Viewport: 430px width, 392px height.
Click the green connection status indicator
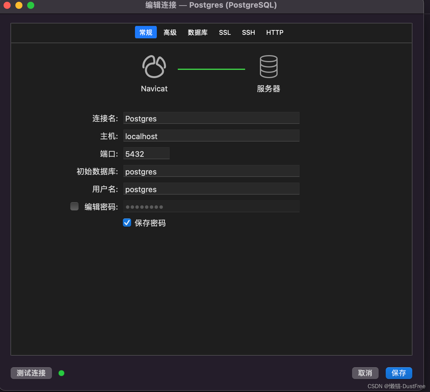pos(61,373)
